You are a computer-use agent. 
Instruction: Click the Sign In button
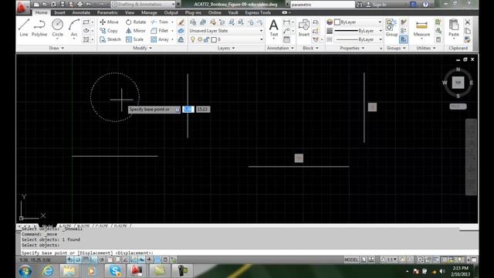click(376, 5)
